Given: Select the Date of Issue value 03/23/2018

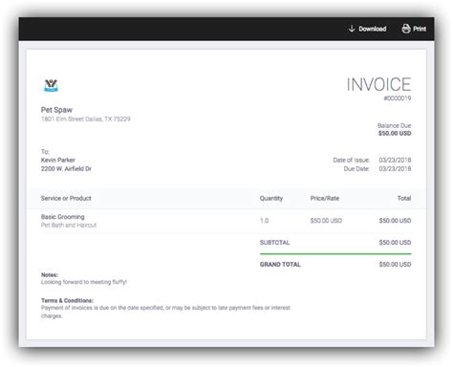Looking at the screenshot, I should click(x=395, y=160).
